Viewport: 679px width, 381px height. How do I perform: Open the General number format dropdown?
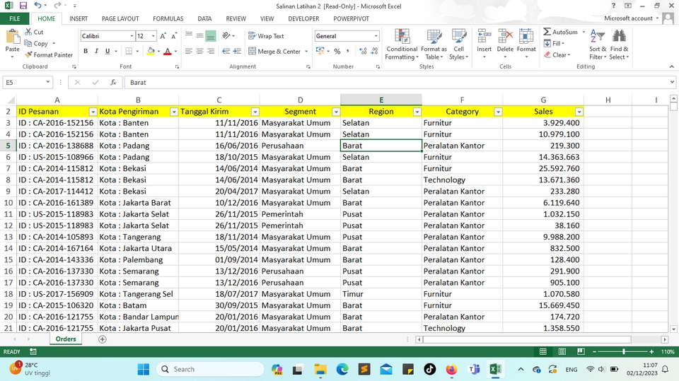376,36
